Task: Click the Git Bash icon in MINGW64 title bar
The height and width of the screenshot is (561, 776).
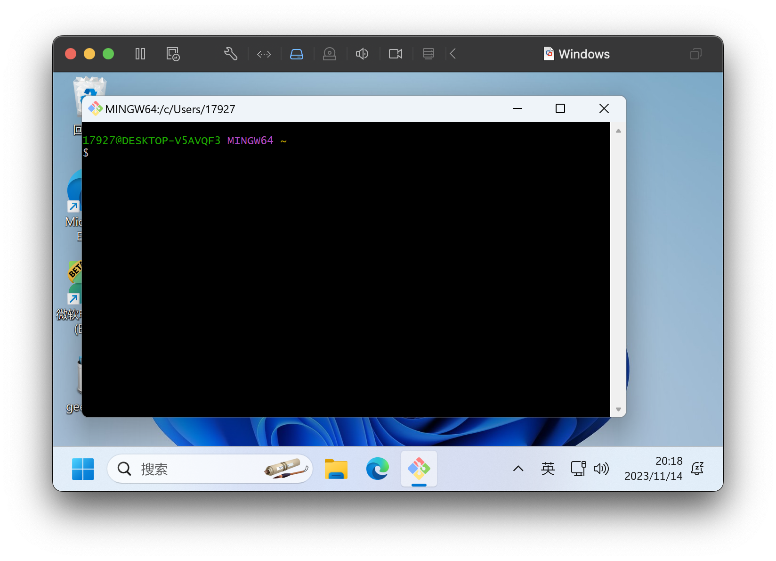Action: point(96,109)
